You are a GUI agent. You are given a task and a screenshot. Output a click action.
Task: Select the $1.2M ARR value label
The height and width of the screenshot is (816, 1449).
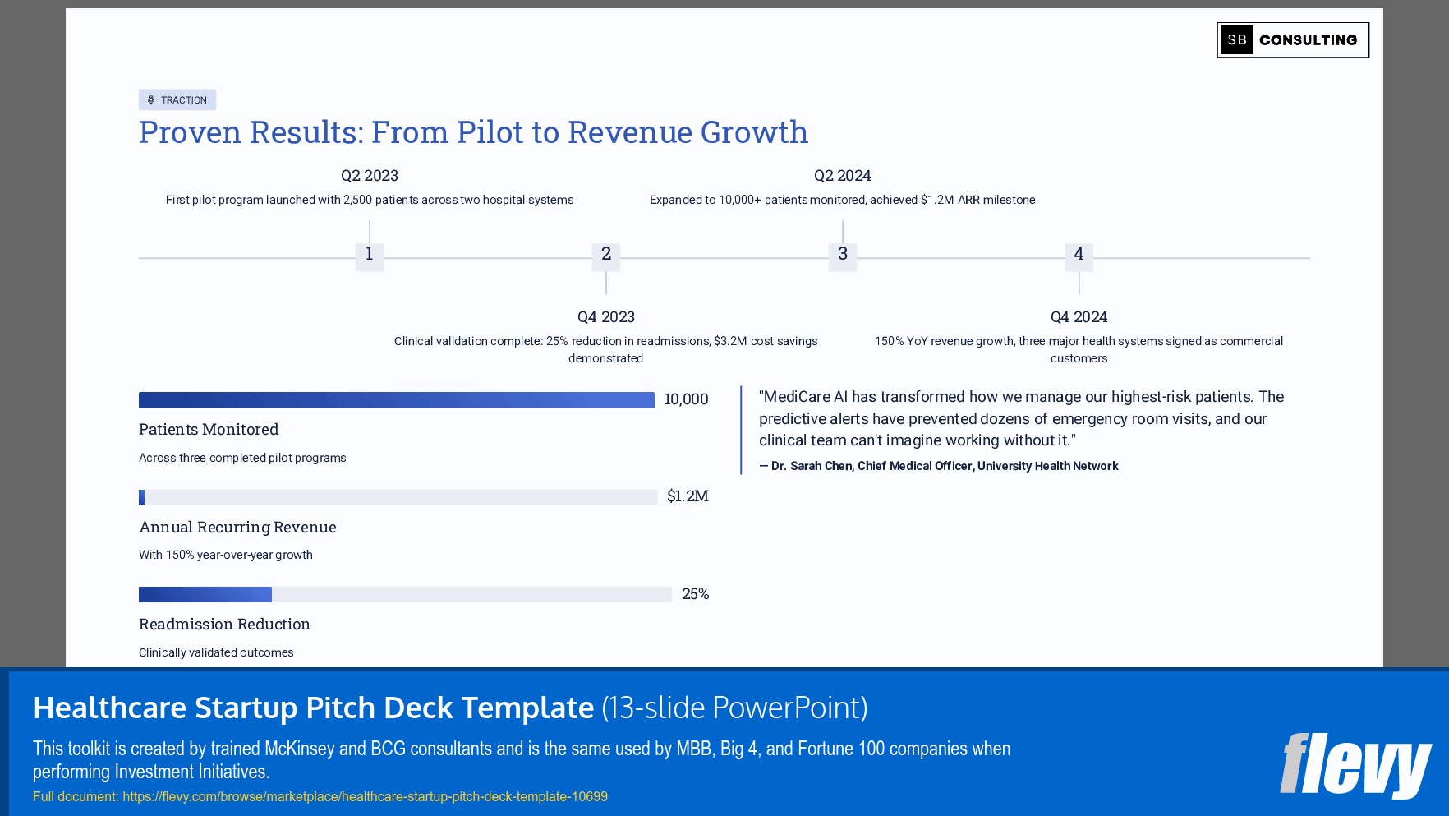click(687, 496)
